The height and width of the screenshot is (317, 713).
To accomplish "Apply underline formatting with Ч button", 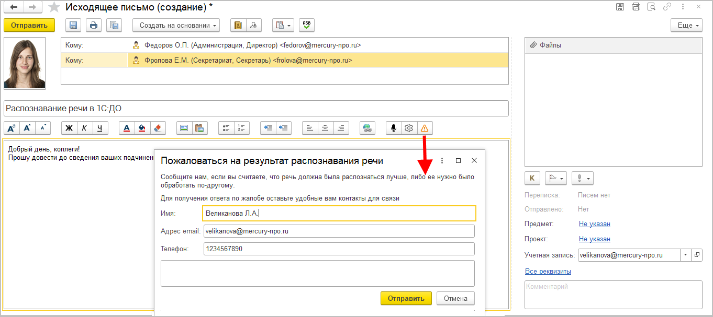I will tap(101, 128).
